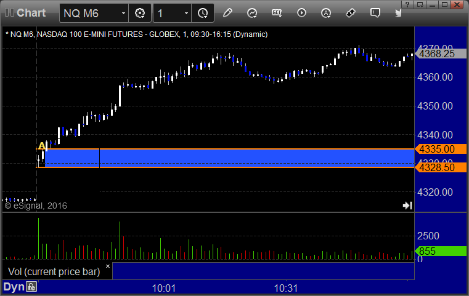Click the 4328.50 orange price label
This screenshot has height=296, width=469.
pyautogui.click(x=441, y=167)
